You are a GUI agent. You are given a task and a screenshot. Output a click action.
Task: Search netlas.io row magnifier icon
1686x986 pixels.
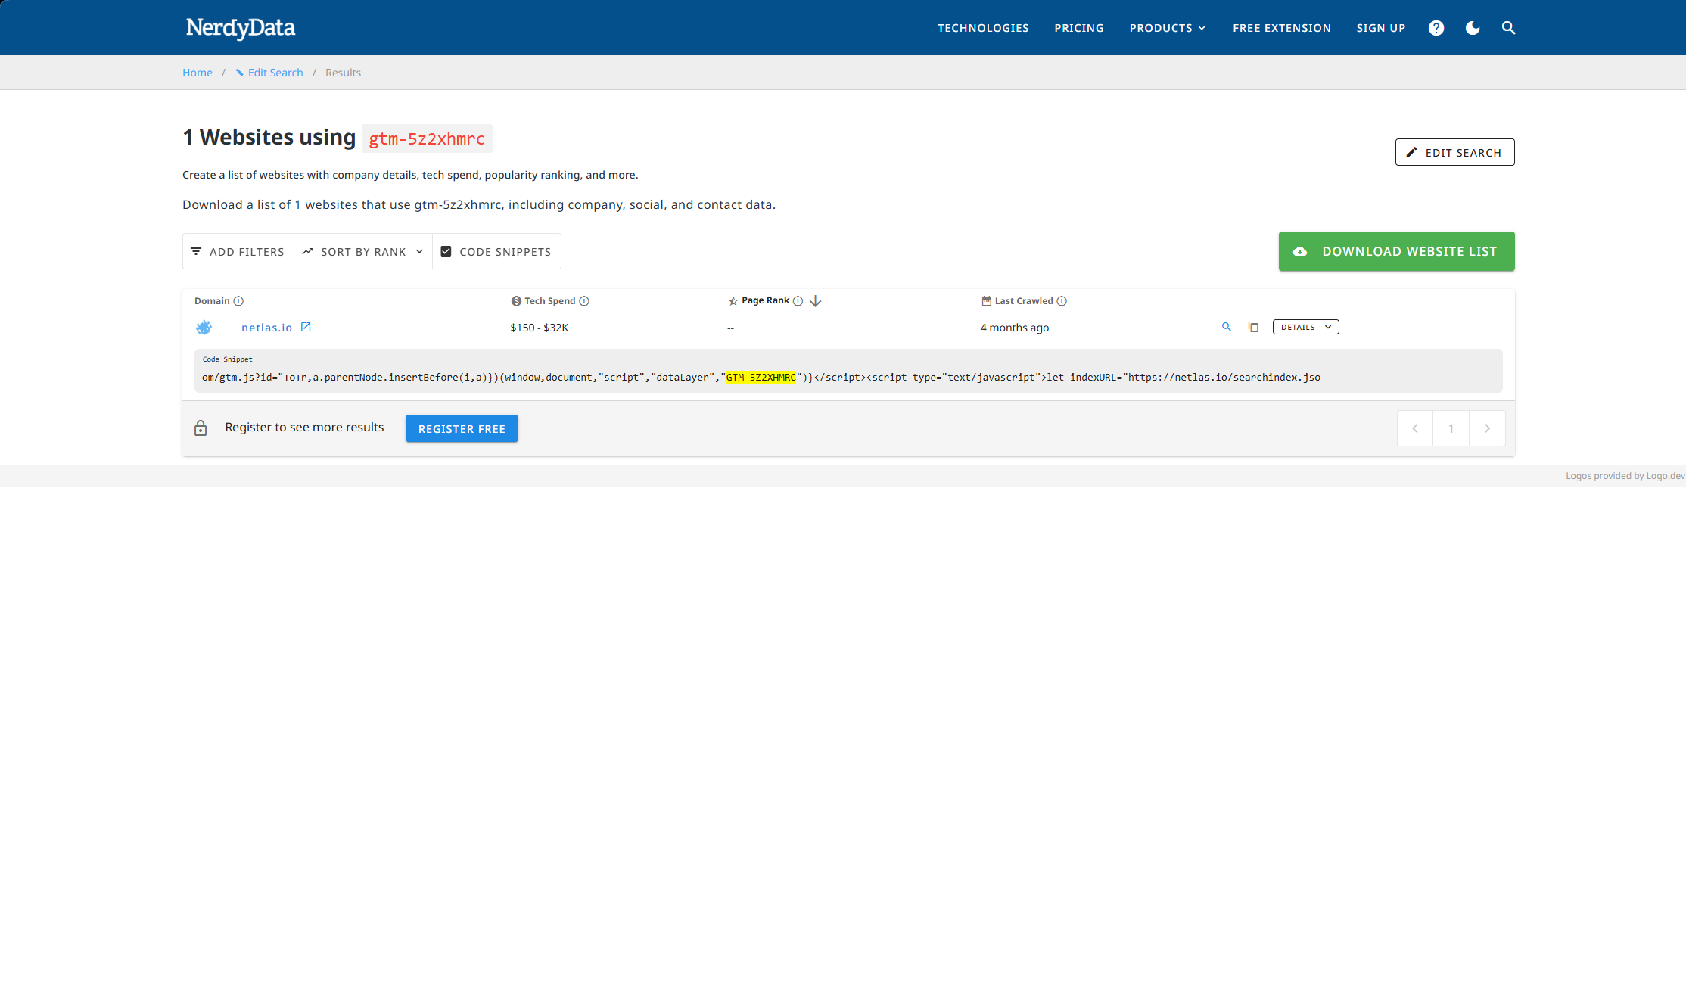pos(1226,327)
